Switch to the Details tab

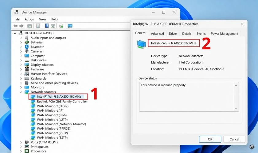tap(187, 33)
